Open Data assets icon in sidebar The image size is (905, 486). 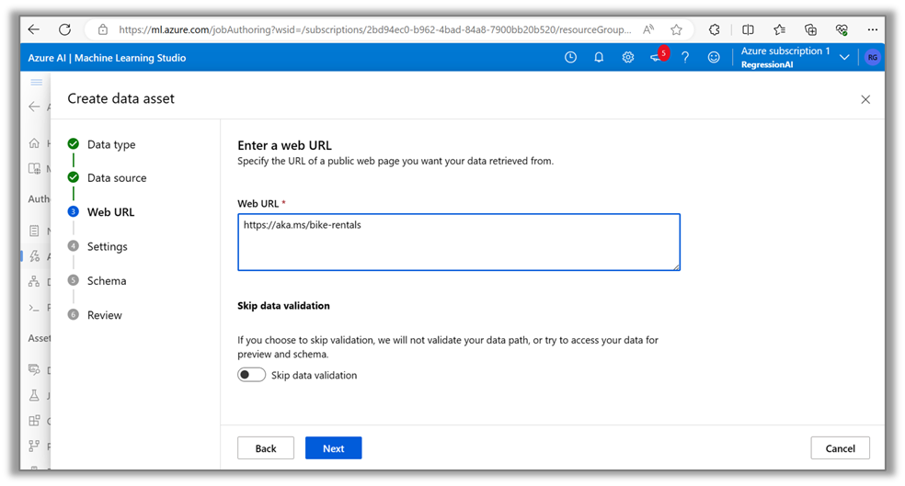[x=35, y=369]
